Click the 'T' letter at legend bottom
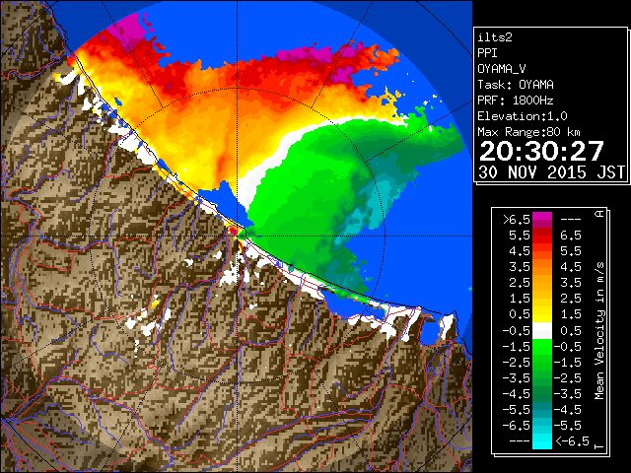 599,446
